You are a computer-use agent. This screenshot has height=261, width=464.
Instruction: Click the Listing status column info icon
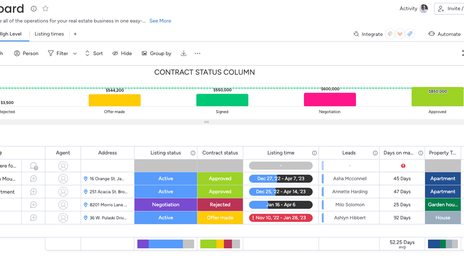pos(193,153)
